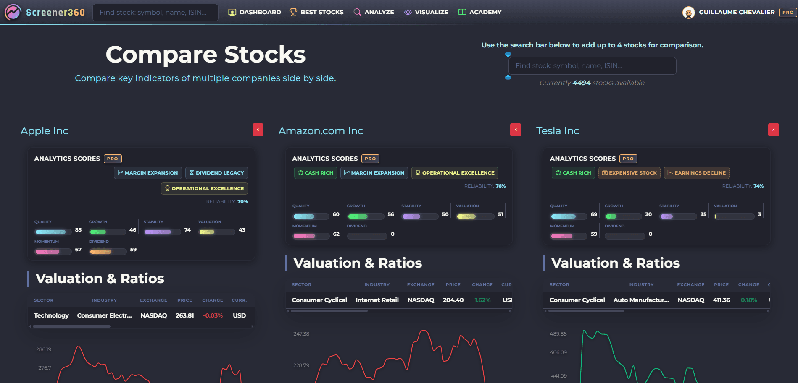The height and width of the screenshot is (383, 798).
Task: Select the Visualize eye icon
Action: point(407,12)
